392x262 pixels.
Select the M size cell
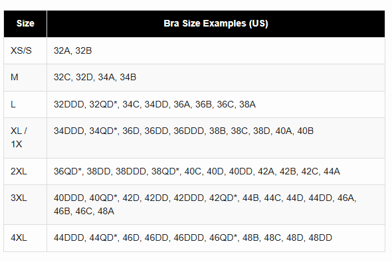[25, 78]
